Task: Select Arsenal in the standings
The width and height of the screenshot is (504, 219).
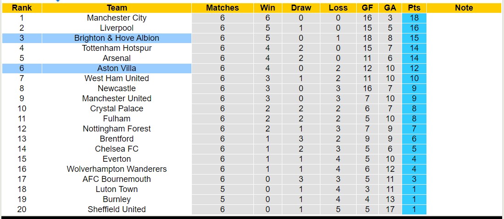Action: [x=117, y=58]
